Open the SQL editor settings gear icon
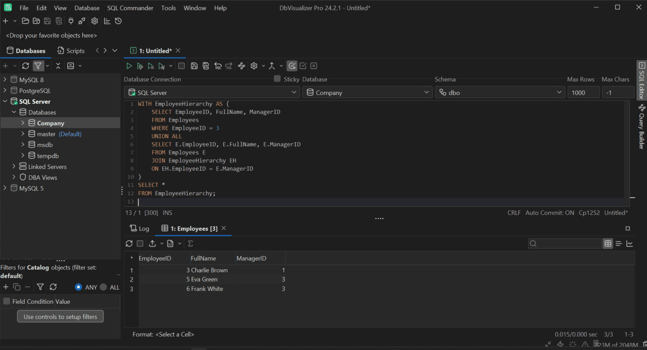 pyautogui.click(x=254, y=66)
